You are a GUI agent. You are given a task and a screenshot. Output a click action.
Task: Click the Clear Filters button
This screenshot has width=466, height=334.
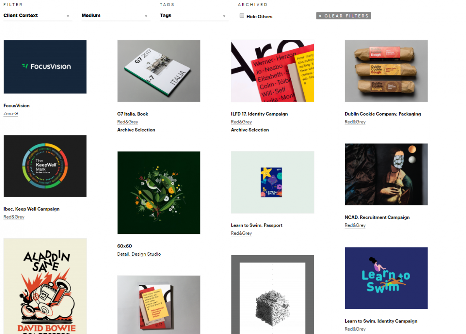344,16
